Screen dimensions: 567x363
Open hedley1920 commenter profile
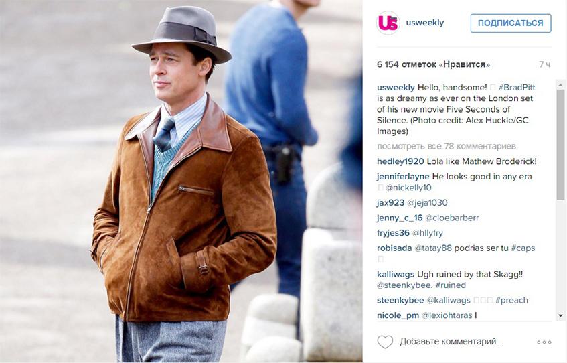click(x=400, y=161)
